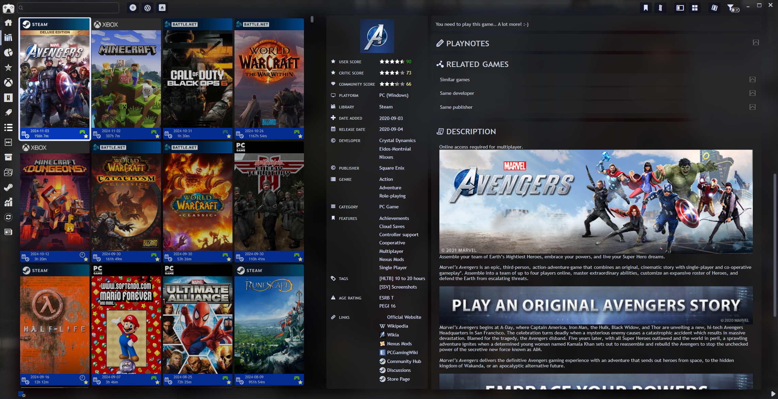Open the statistics pie chart sidebar view

8,52
